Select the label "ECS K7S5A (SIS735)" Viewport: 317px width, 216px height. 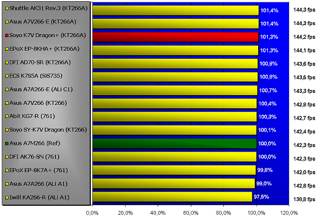click(36, 76)
